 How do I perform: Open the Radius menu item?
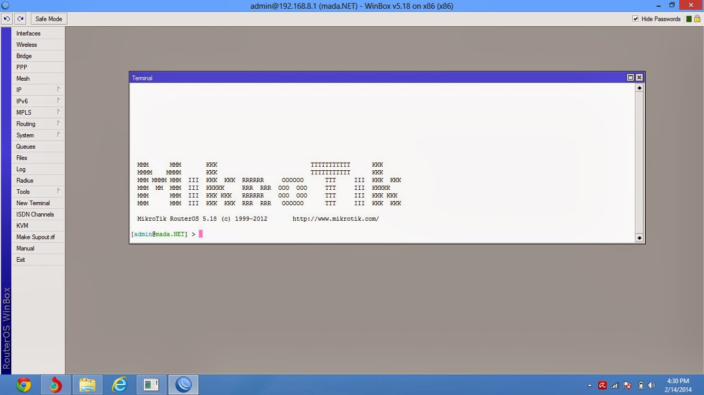pyautogui.click(x=38, y=181)
